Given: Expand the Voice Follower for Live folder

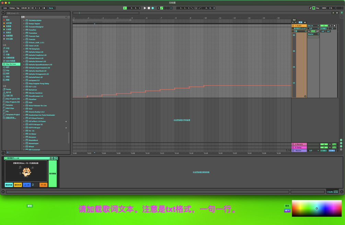Looking at the screenshot, I should coord(24,106).
